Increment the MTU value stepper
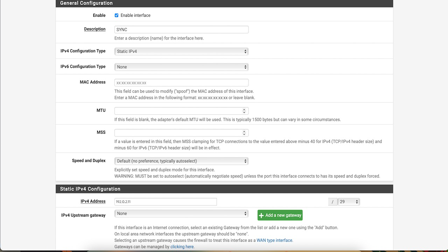The image size is (448, 252). click(244, 109)
